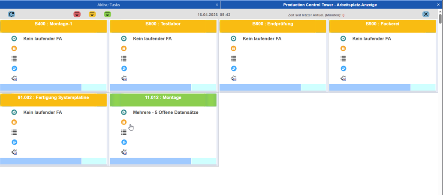Click blue people icon in 91.002 Fertigung card
Screen dimensions: 443x195
[x=14, y=142]
